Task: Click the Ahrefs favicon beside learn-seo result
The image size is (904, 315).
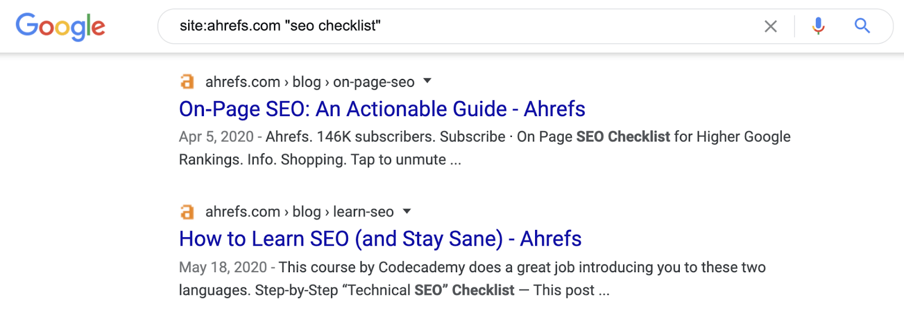Action: click(x=187, y=212)
